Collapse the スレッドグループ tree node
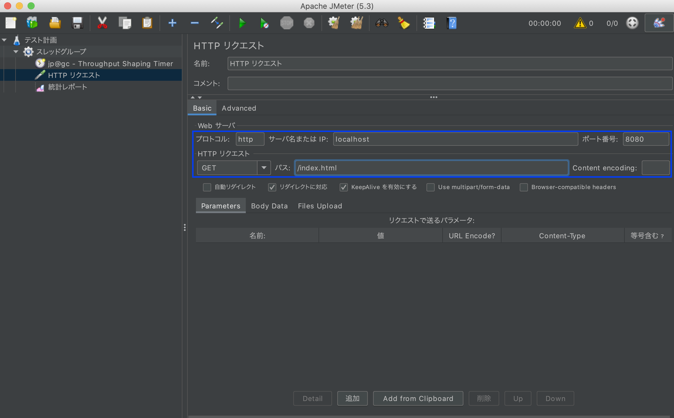Image resolution: width=674 pixels, height=418 pixels. point(16,52)
